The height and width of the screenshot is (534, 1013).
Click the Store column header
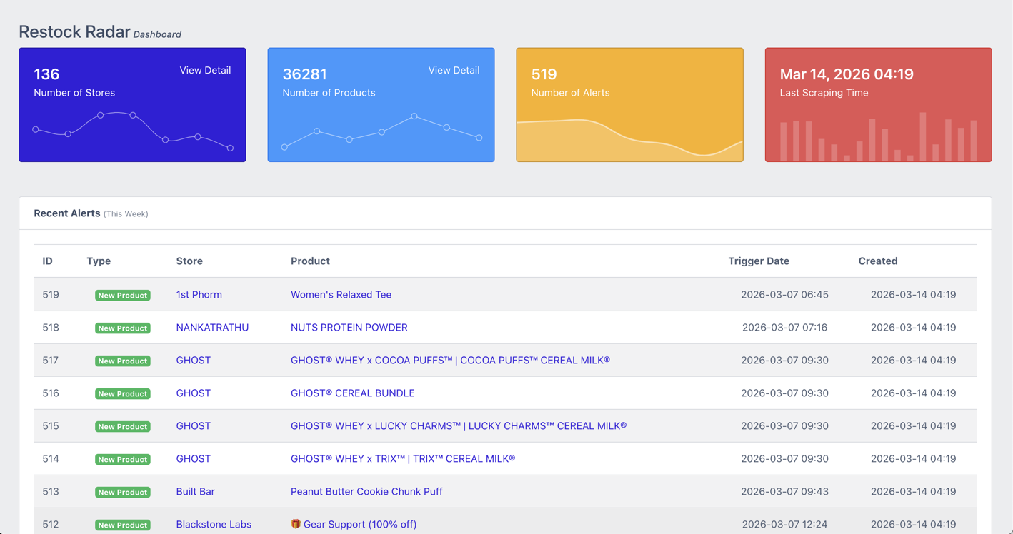(x=189, y=261)
